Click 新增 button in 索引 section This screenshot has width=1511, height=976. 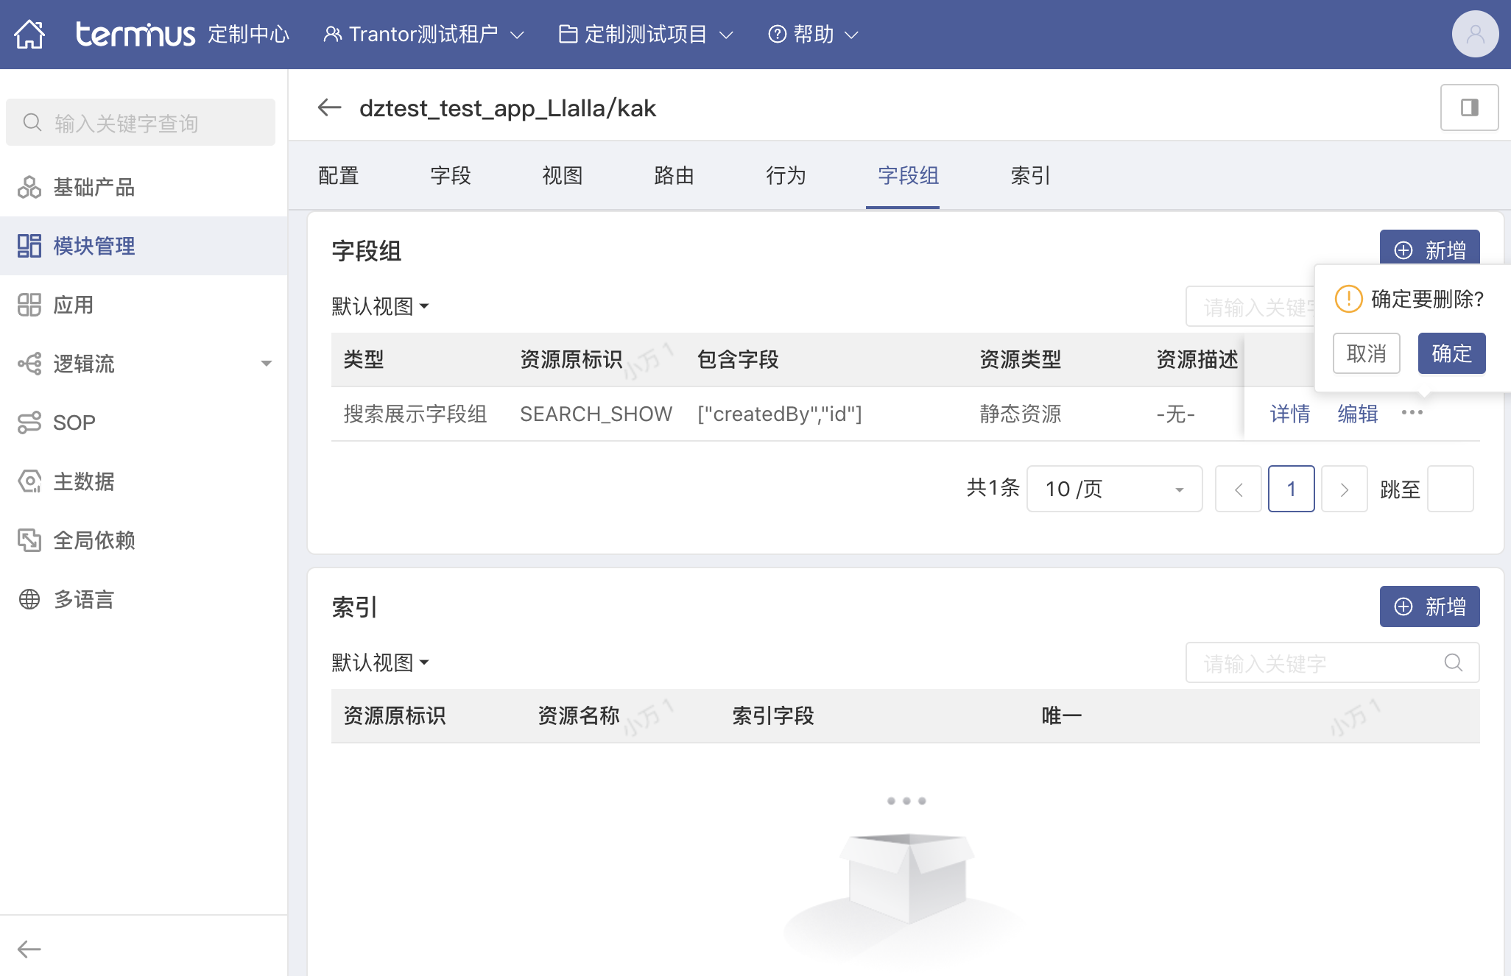pyautogui.click(x=1429, y=607)
